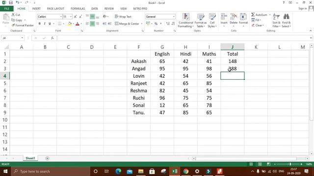Open Sort & Filter menu
The height and width of the screenshot is (176, 314).
276,21
